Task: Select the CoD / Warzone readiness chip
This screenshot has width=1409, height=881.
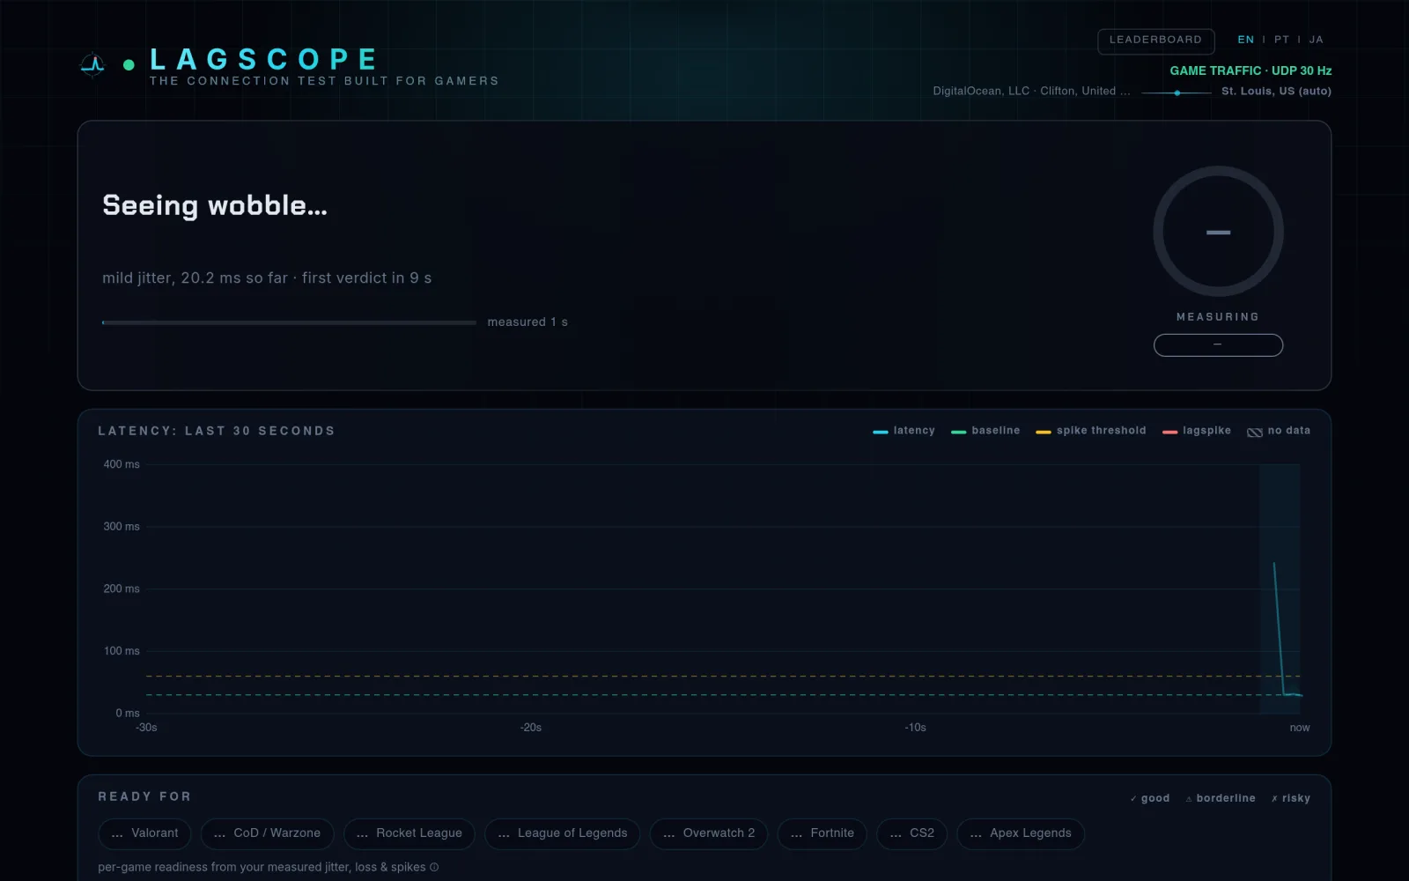Action: click(267, 833)
